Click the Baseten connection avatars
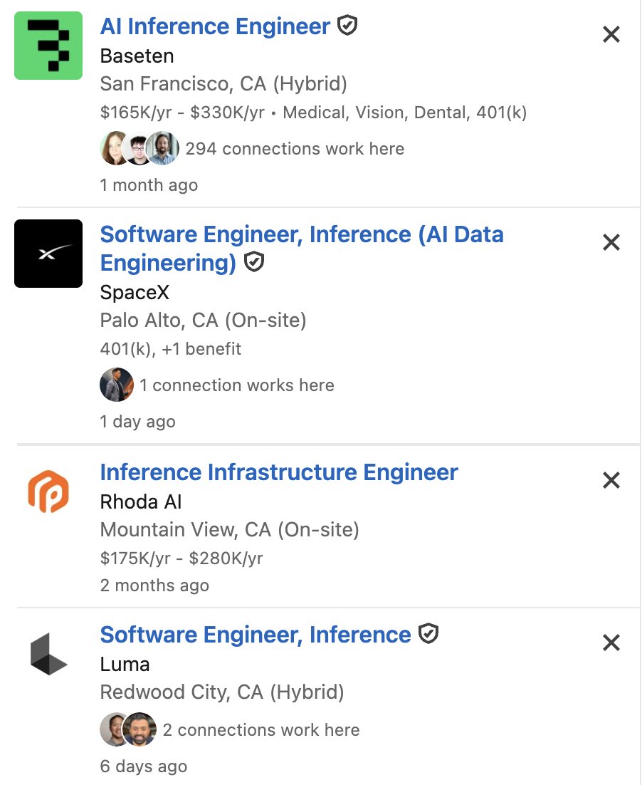The height and width of the screenshot is (785, 642). (140, 148)
